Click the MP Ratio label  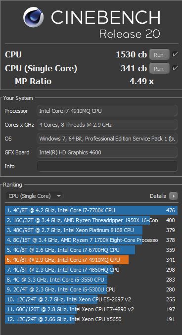click(33, 82)
